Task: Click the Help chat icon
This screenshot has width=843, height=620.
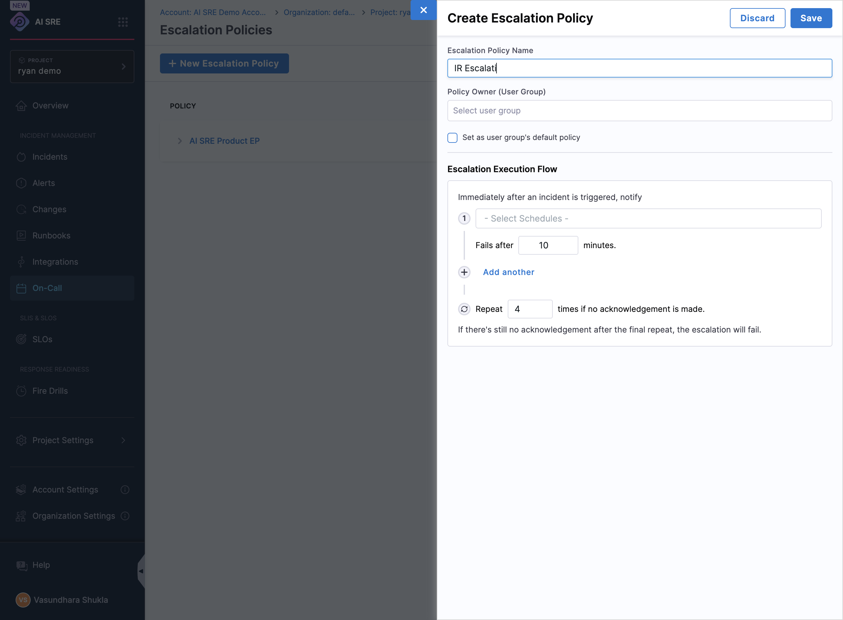Action: tap(21, 566)
